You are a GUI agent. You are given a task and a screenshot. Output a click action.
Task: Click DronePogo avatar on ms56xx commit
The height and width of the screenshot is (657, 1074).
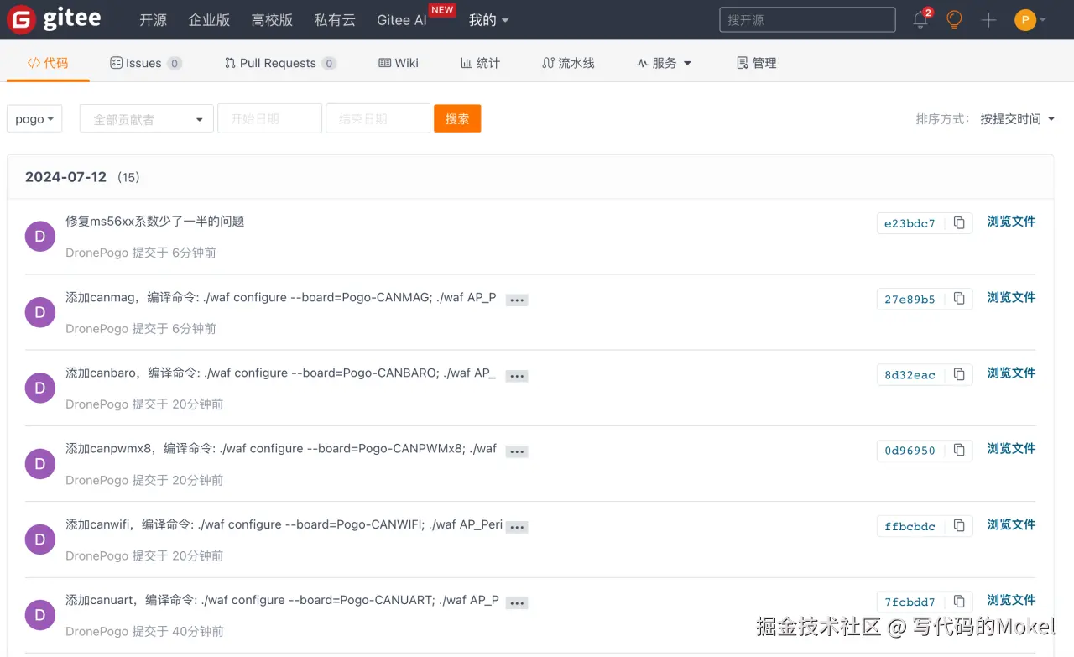point(40,237)
